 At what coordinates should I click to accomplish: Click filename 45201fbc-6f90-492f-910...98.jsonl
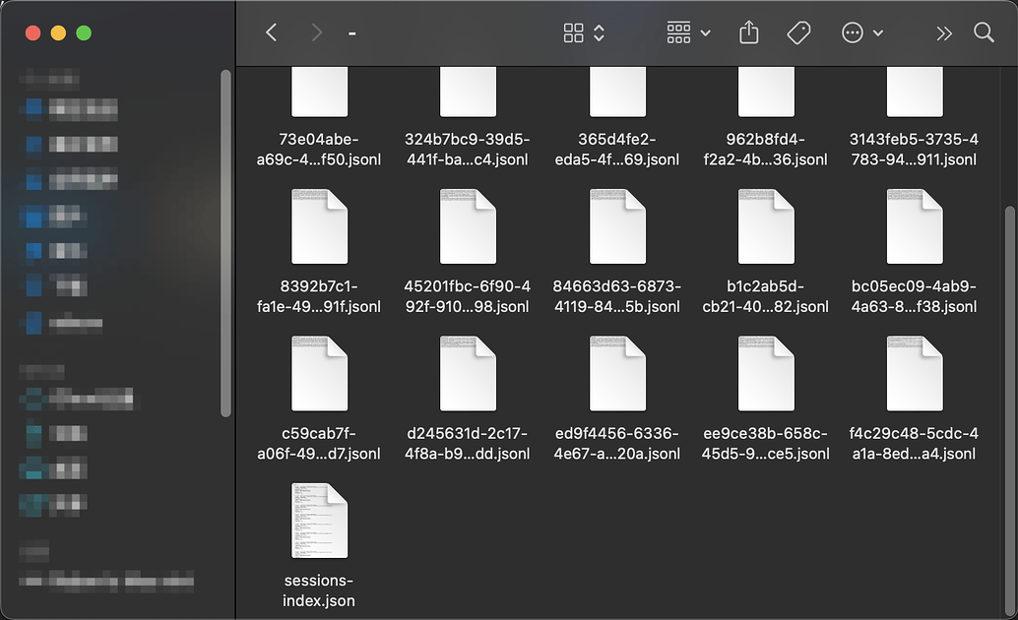[x=468, y=296]
